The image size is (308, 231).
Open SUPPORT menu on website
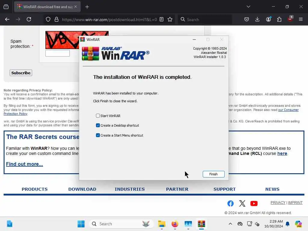(224, 189)
